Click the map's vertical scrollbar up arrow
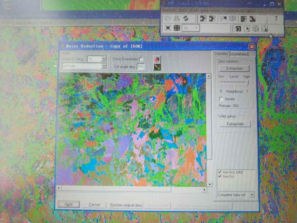The image size is (297, 223). point(209,76)
